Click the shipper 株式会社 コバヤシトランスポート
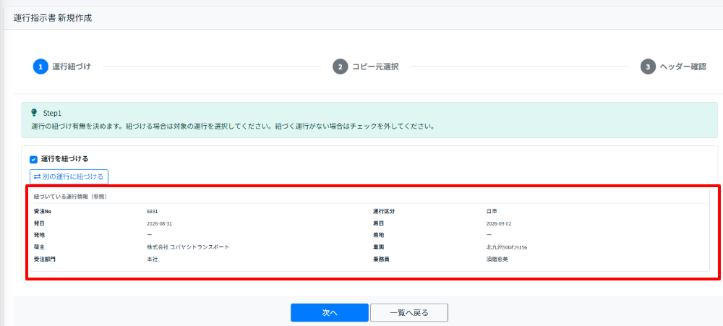Screen dimensions: 723x326 pyautogui.click(x=188, y=247)
